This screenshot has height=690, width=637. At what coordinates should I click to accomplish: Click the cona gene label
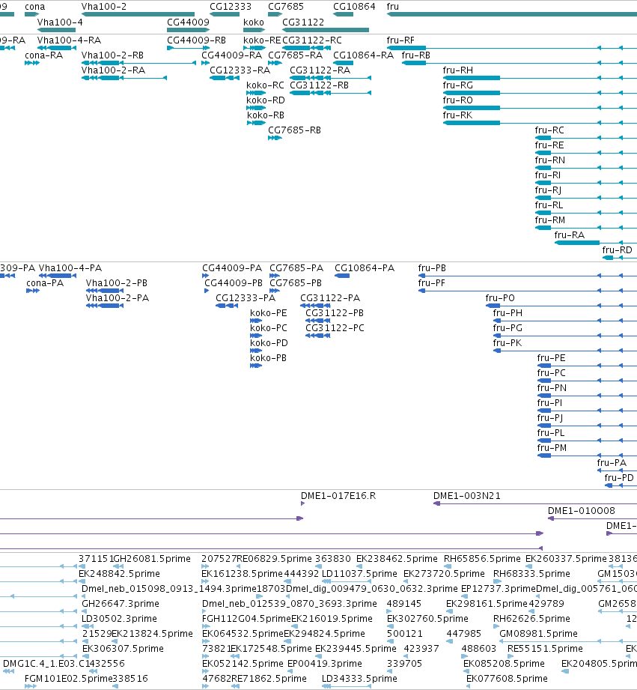[x=34, y=7]
